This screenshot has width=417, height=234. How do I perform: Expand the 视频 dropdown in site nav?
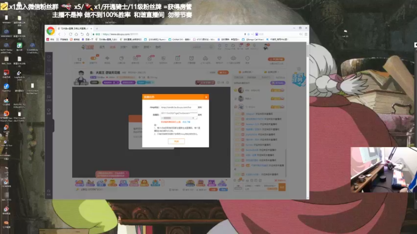tap(136, 47)
